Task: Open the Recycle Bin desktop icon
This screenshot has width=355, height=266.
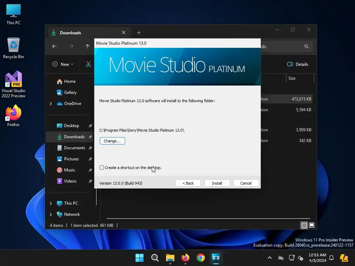Action: (x=14, y=48)
